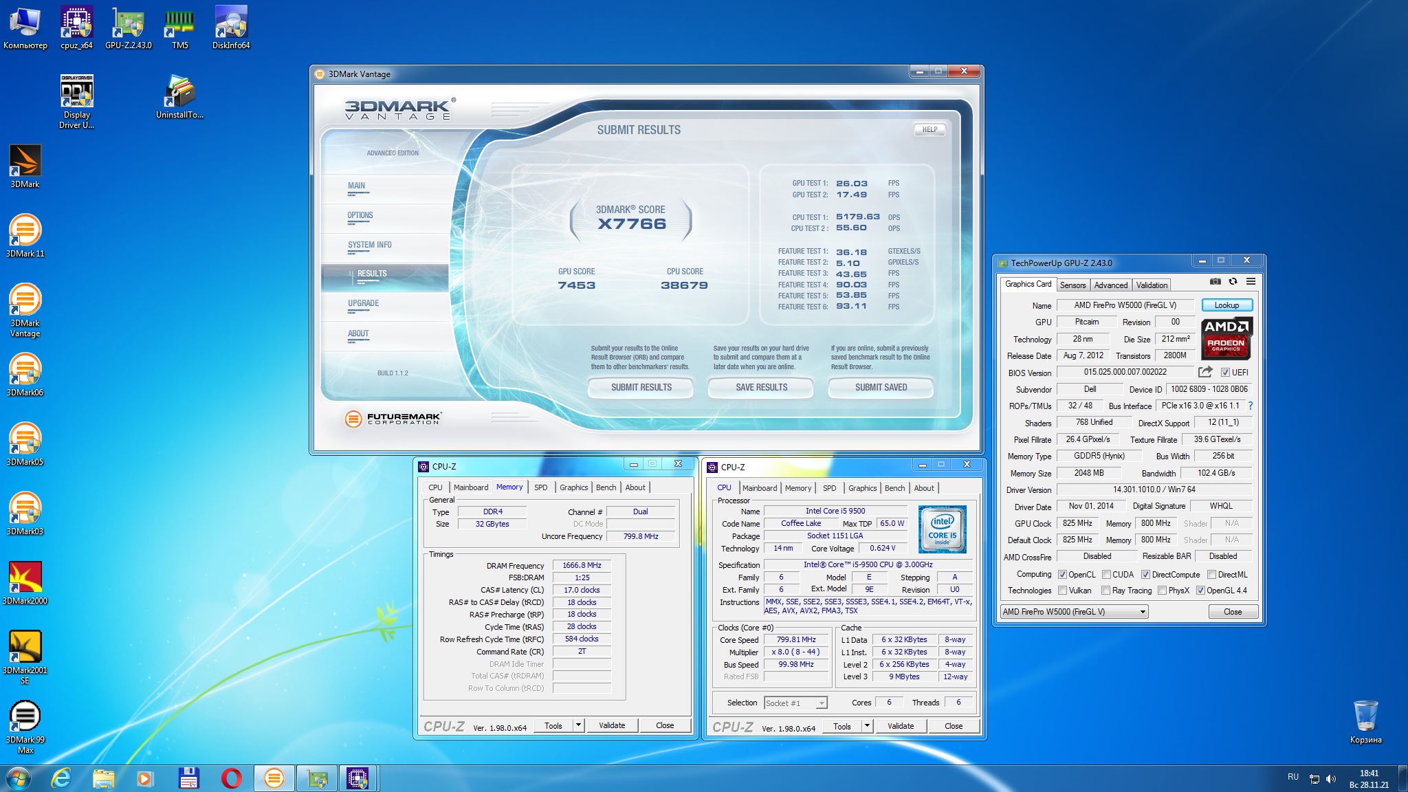The width and height of the screenshot is (1408, 792).
Task: Open the volume tray icon
Action: 1331,779
